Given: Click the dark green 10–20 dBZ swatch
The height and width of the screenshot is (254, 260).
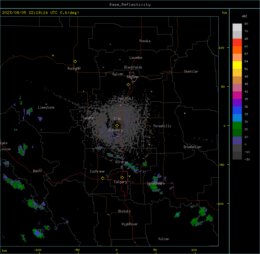Looking at the screenshot, I should [237, 133].
